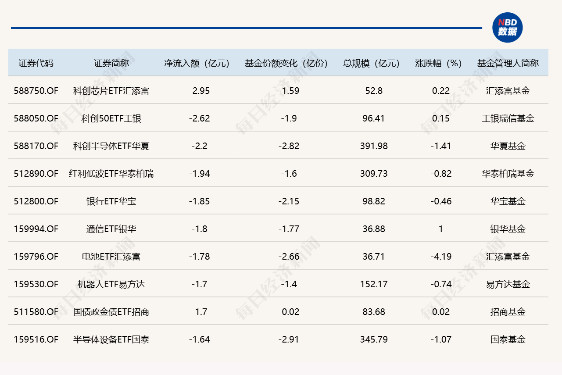
Task: Select the 电池ETF汇添富 fund name
Action: point(111,257)
